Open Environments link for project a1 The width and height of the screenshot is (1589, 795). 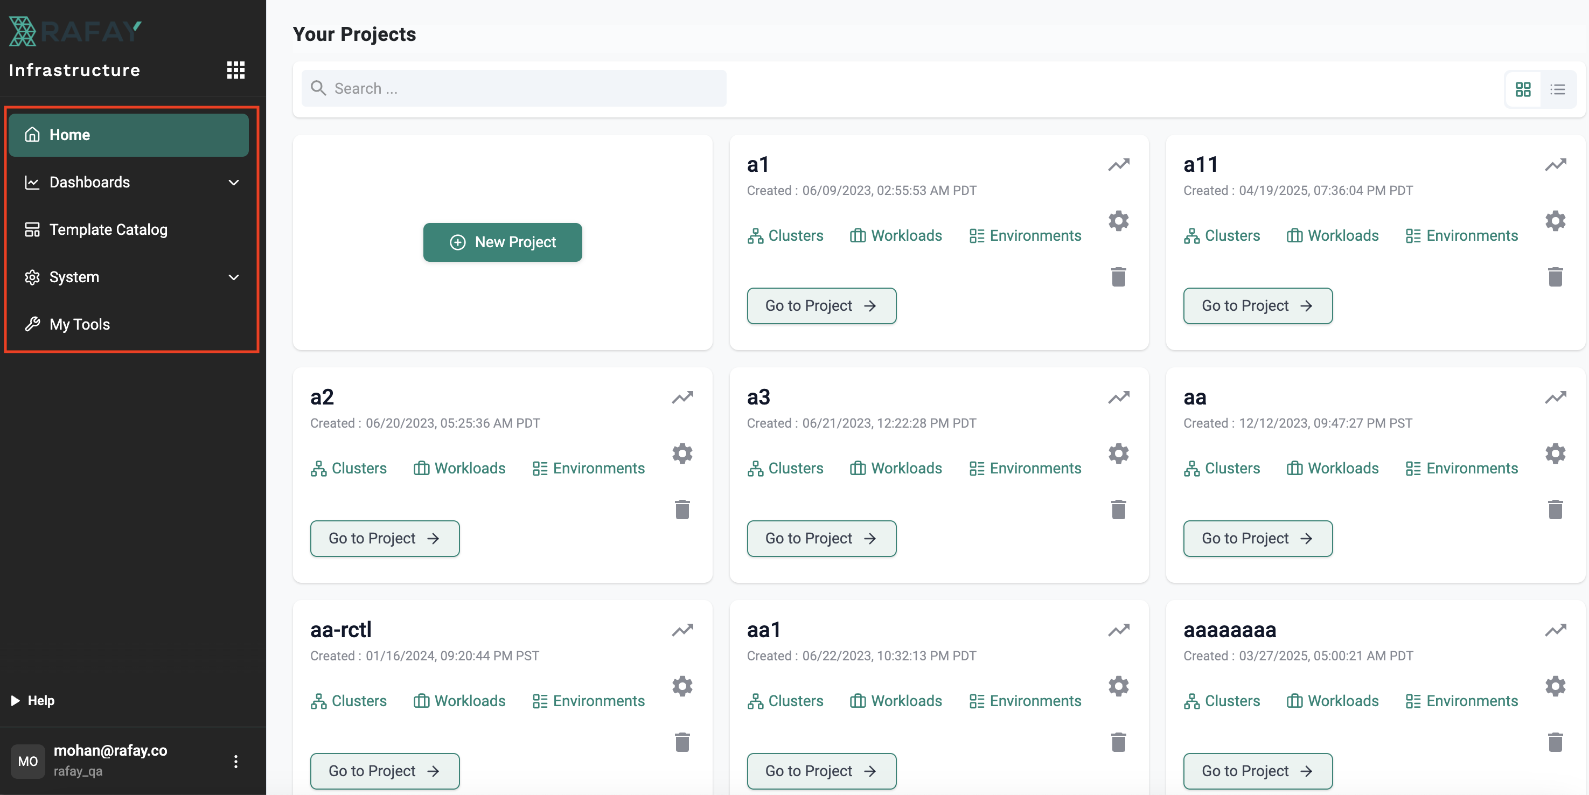(1025, 235)
